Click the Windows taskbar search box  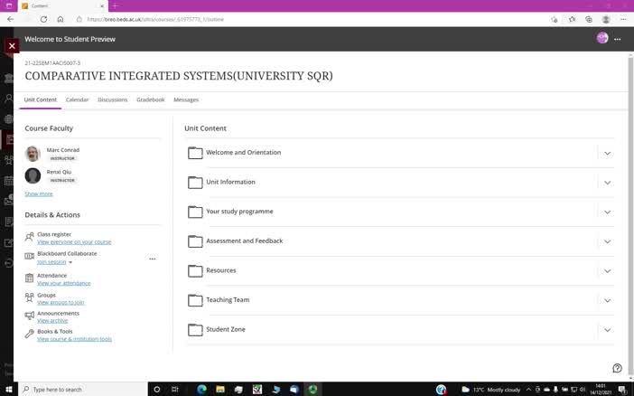[x=83, y=389]
